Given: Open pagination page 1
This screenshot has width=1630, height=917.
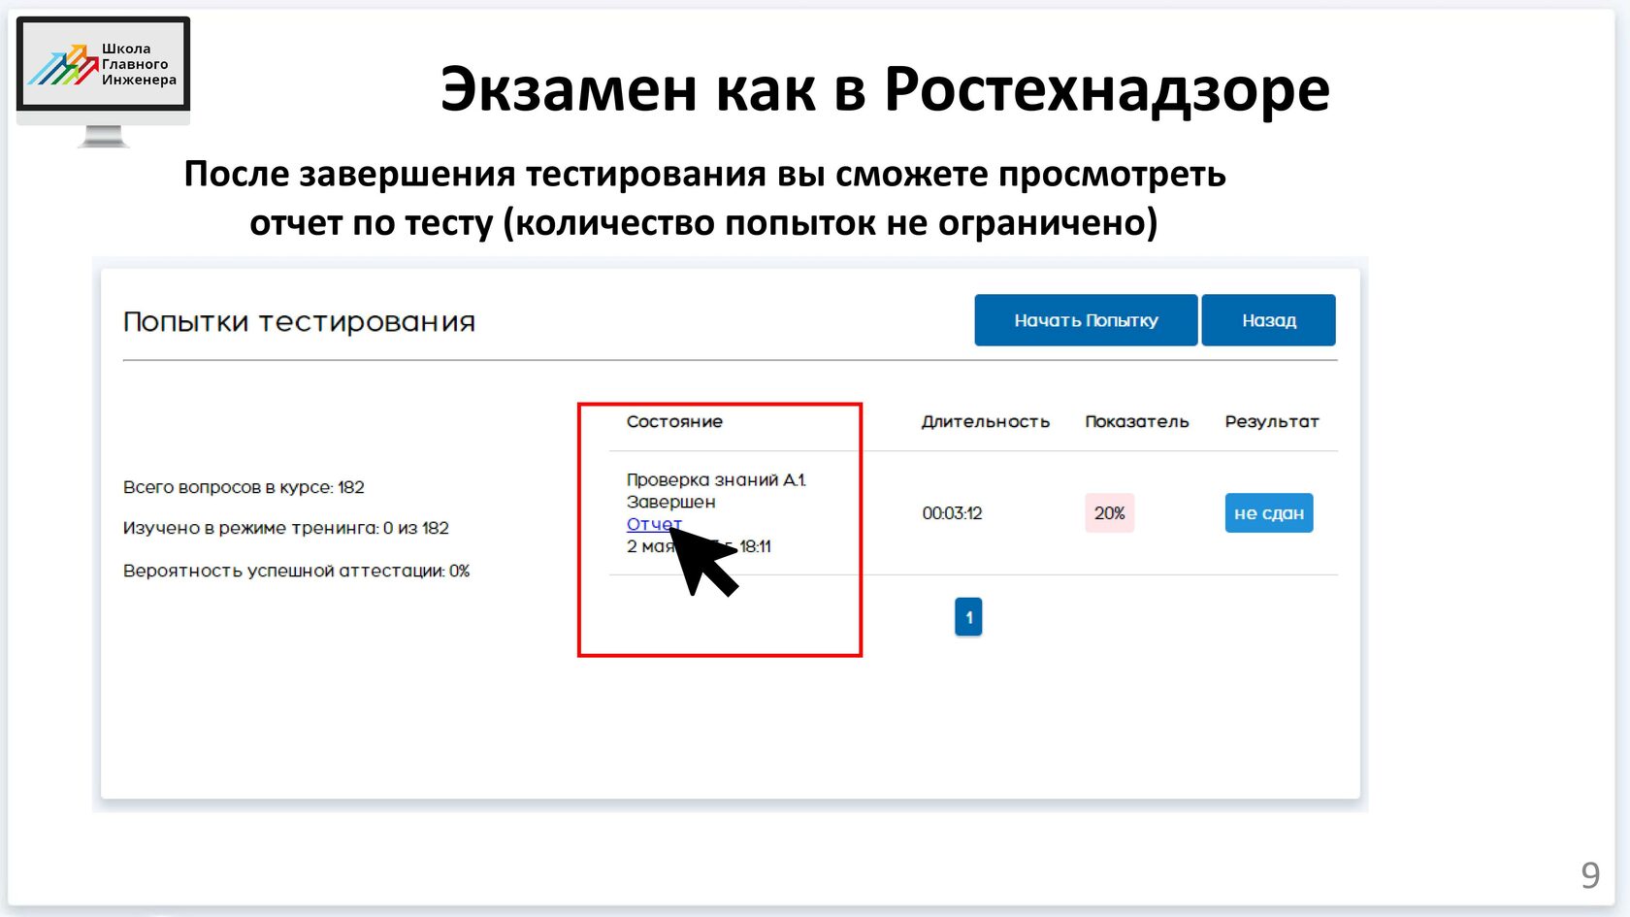Looking at the screenshot, I should (968, 617).
